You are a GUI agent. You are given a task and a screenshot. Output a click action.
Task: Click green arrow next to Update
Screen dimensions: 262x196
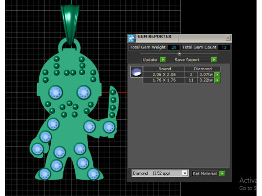pyautogui.click(x=163, y=59)
